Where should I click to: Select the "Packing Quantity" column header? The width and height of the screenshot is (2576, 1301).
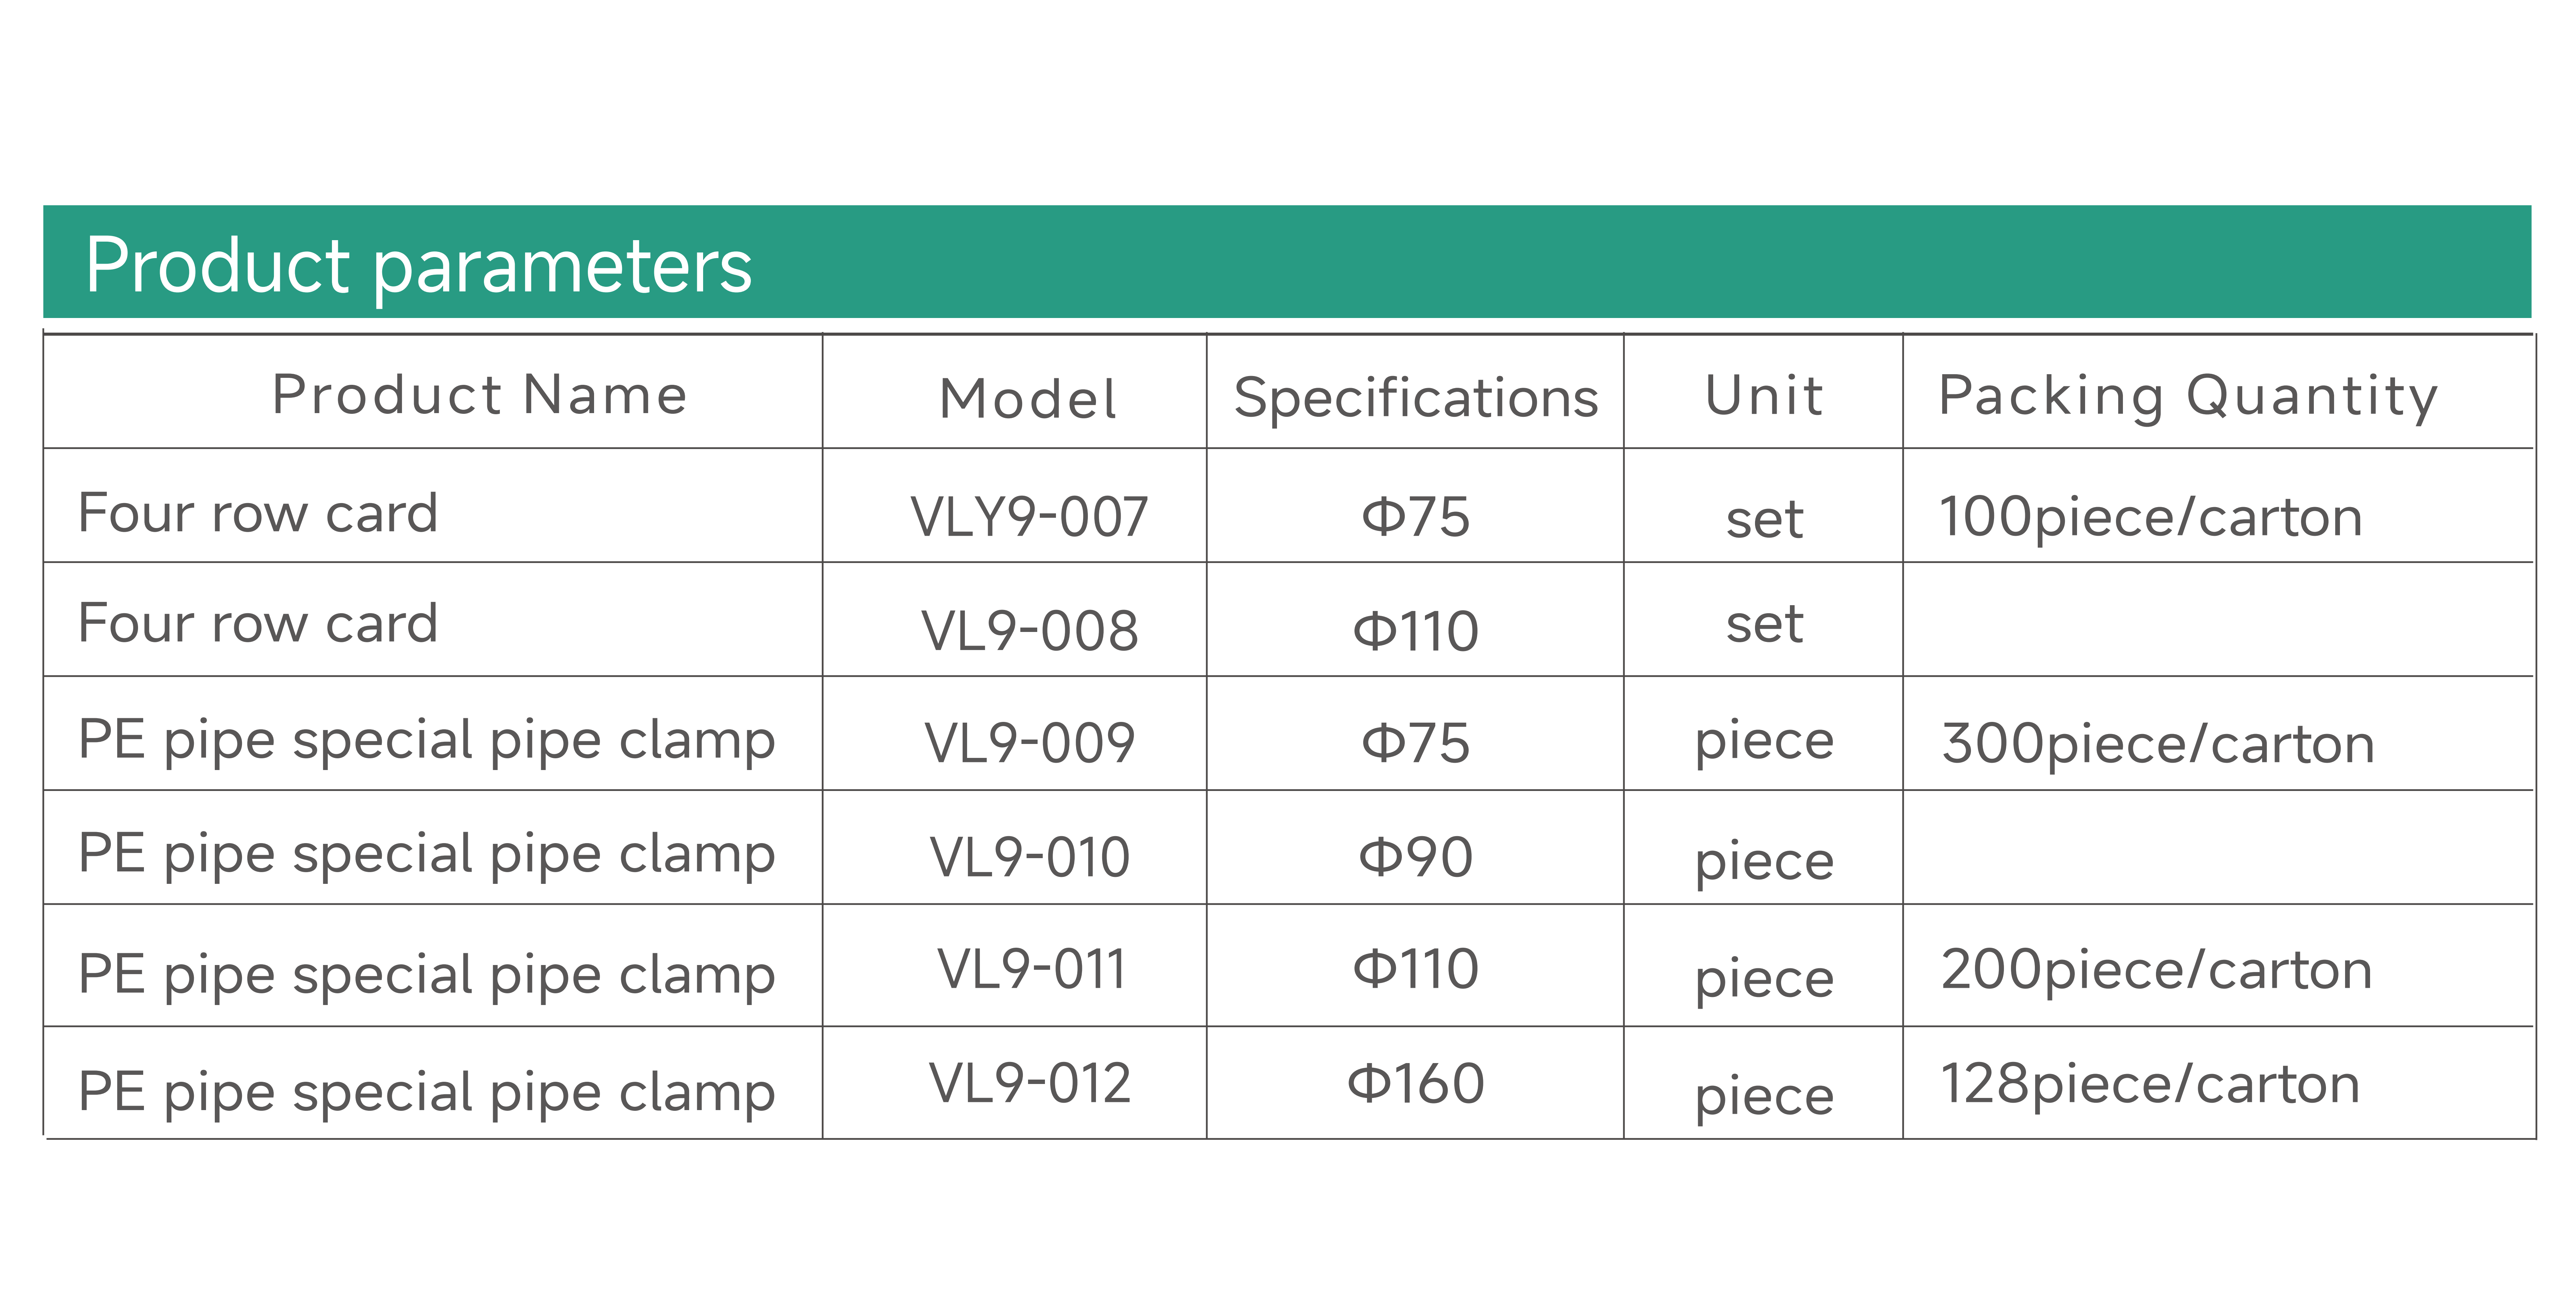(2188, 396)
